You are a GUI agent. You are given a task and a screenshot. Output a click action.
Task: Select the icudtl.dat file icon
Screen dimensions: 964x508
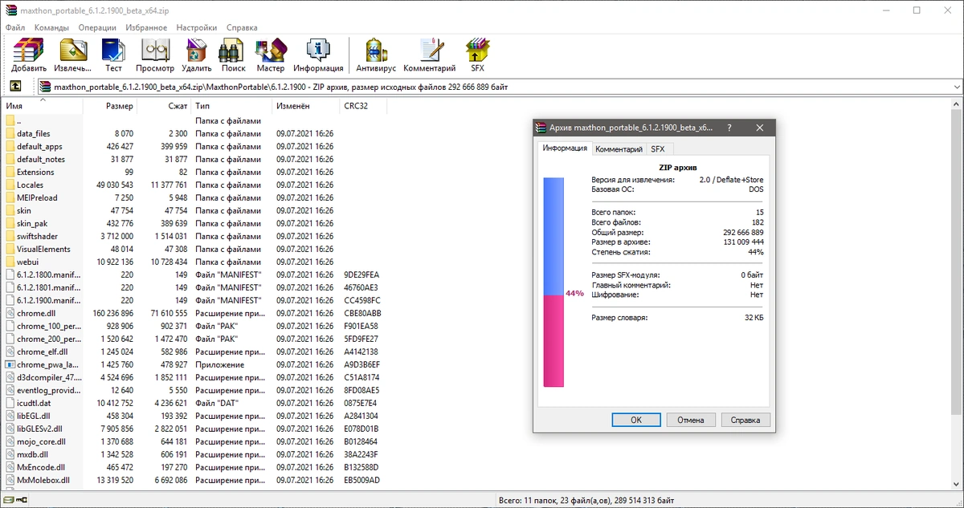10,403
